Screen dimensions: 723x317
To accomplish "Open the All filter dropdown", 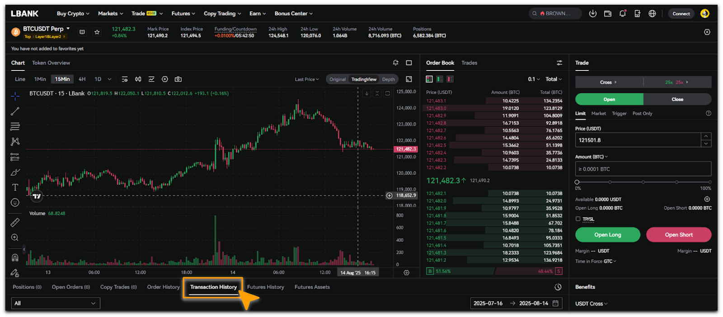I will (56, 303).
